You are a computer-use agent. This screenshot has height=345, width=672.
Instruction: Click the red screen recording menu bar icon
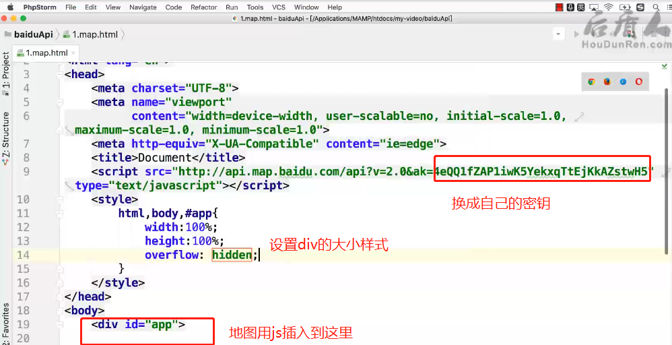tap(560, 7)
